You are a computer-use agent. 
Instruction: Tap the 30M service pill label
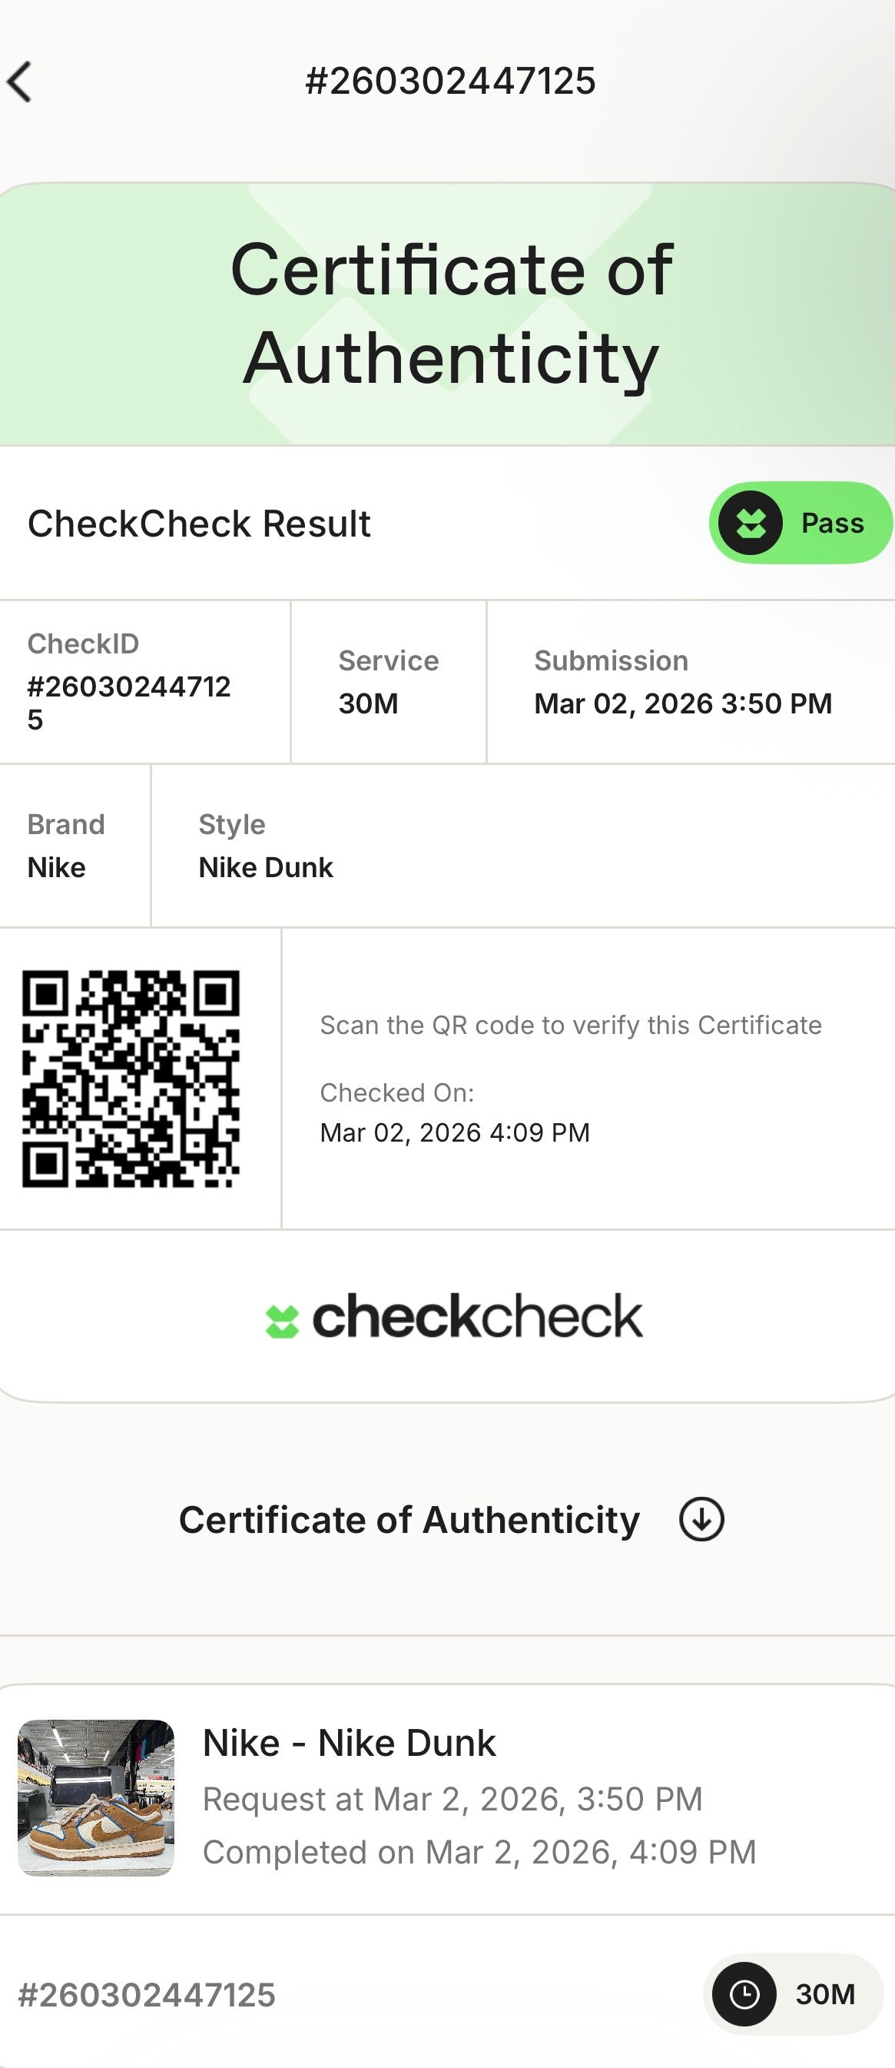point(824,1994)
